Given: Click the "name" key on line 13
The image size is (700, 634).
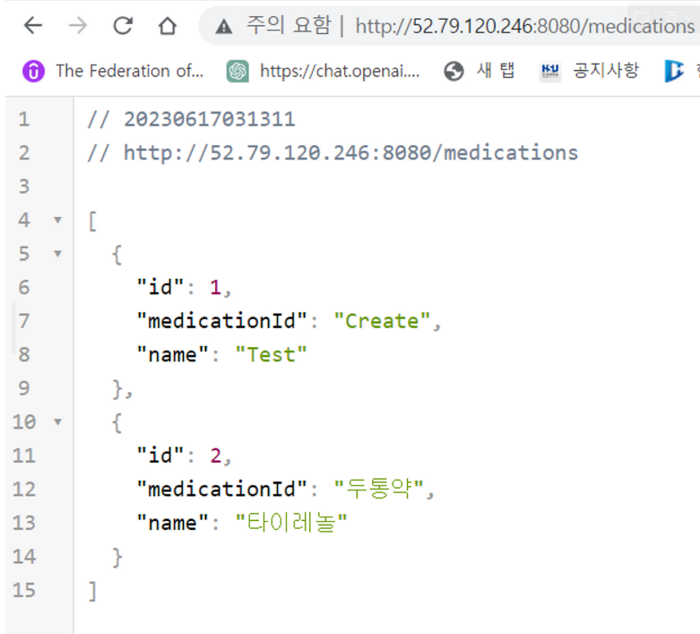Looking at the screenshot, I should pos(172,522).
